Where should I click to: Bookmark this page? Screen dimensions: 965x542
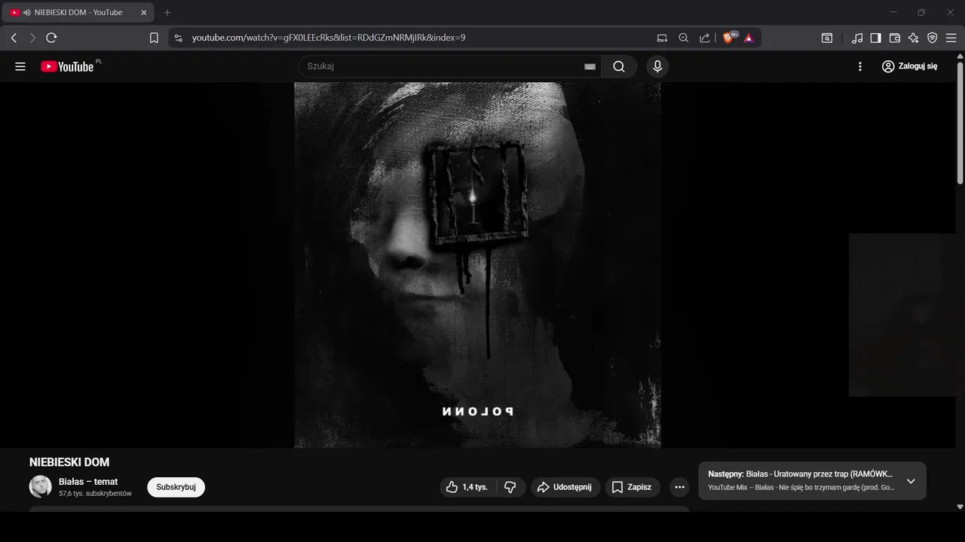coord(154,38)
